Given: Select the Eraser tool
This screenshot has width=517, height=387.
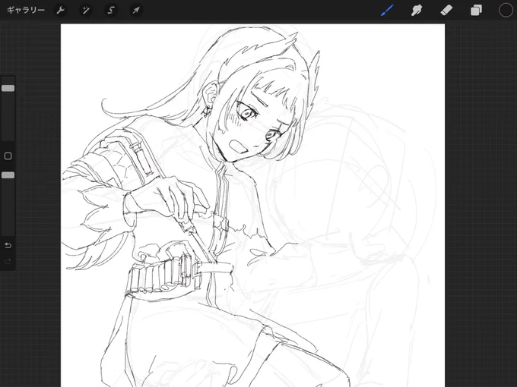Looking at the screenshot, I should [x=446, y=10].
